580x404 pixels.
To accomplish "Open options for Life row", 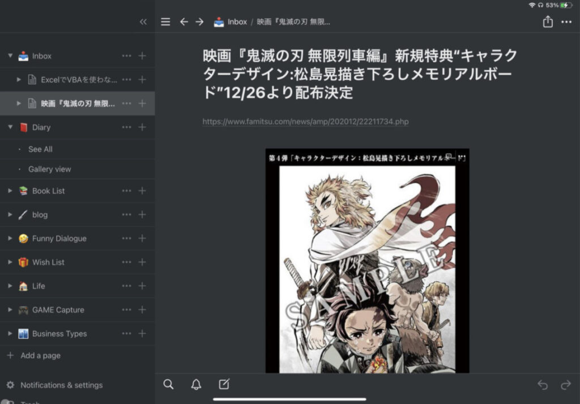I will click(x=126, y=286).
